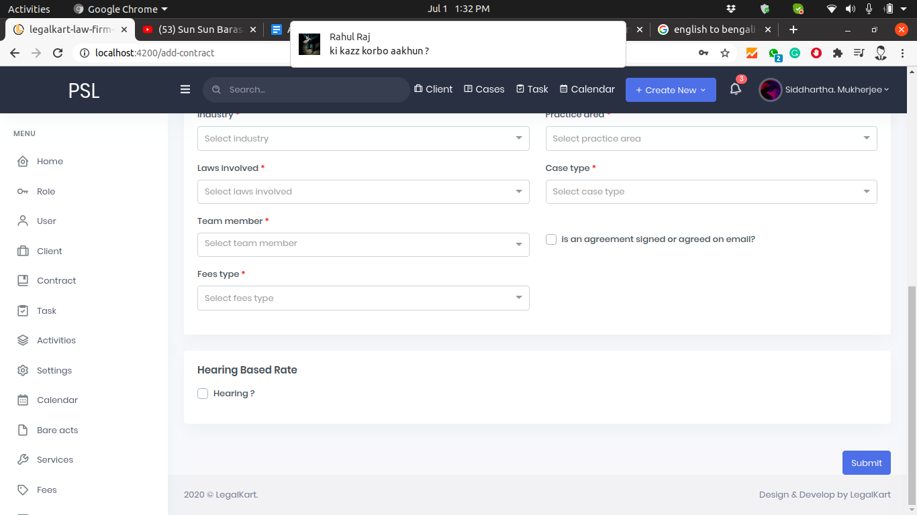
Task: Open Contract page from sidebar menu
Action: click(x=56, y=281)
